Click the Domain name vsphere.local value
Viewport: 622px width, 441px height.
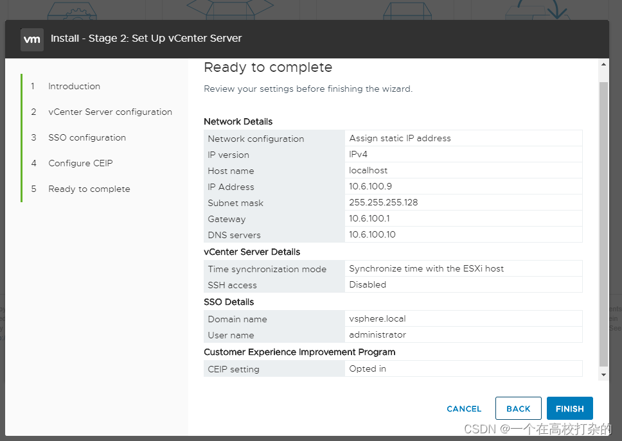coord(377,318)
